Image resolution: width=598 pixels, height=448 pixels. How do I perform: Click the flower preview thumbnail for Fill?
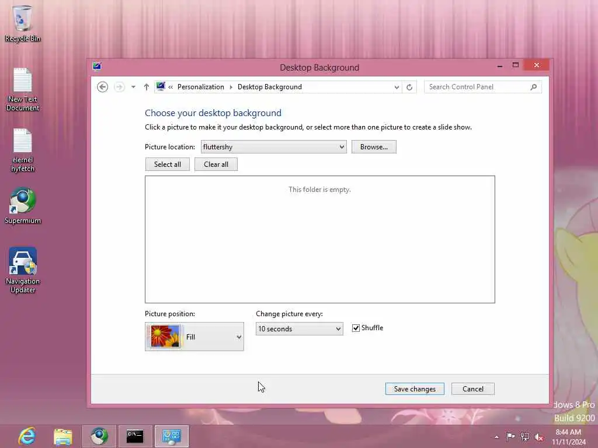coord(165,337)
